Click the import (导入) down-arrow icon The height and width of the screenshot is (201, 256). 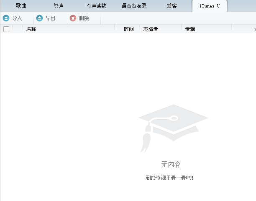(6, 18)
